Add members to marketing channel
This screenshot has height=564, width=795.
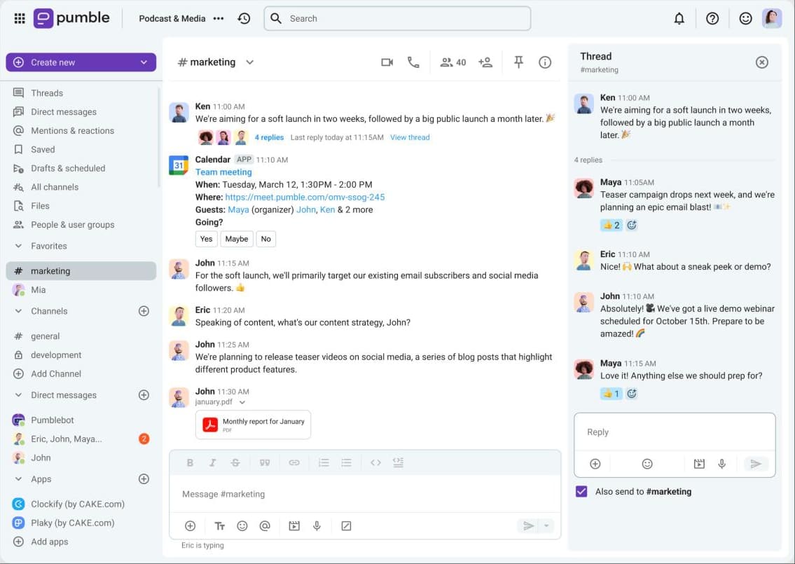[x=485, y=62]
